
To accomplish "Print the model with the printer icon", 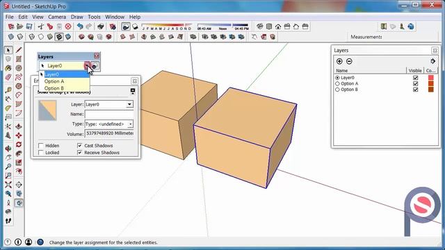I will (100, 26).
